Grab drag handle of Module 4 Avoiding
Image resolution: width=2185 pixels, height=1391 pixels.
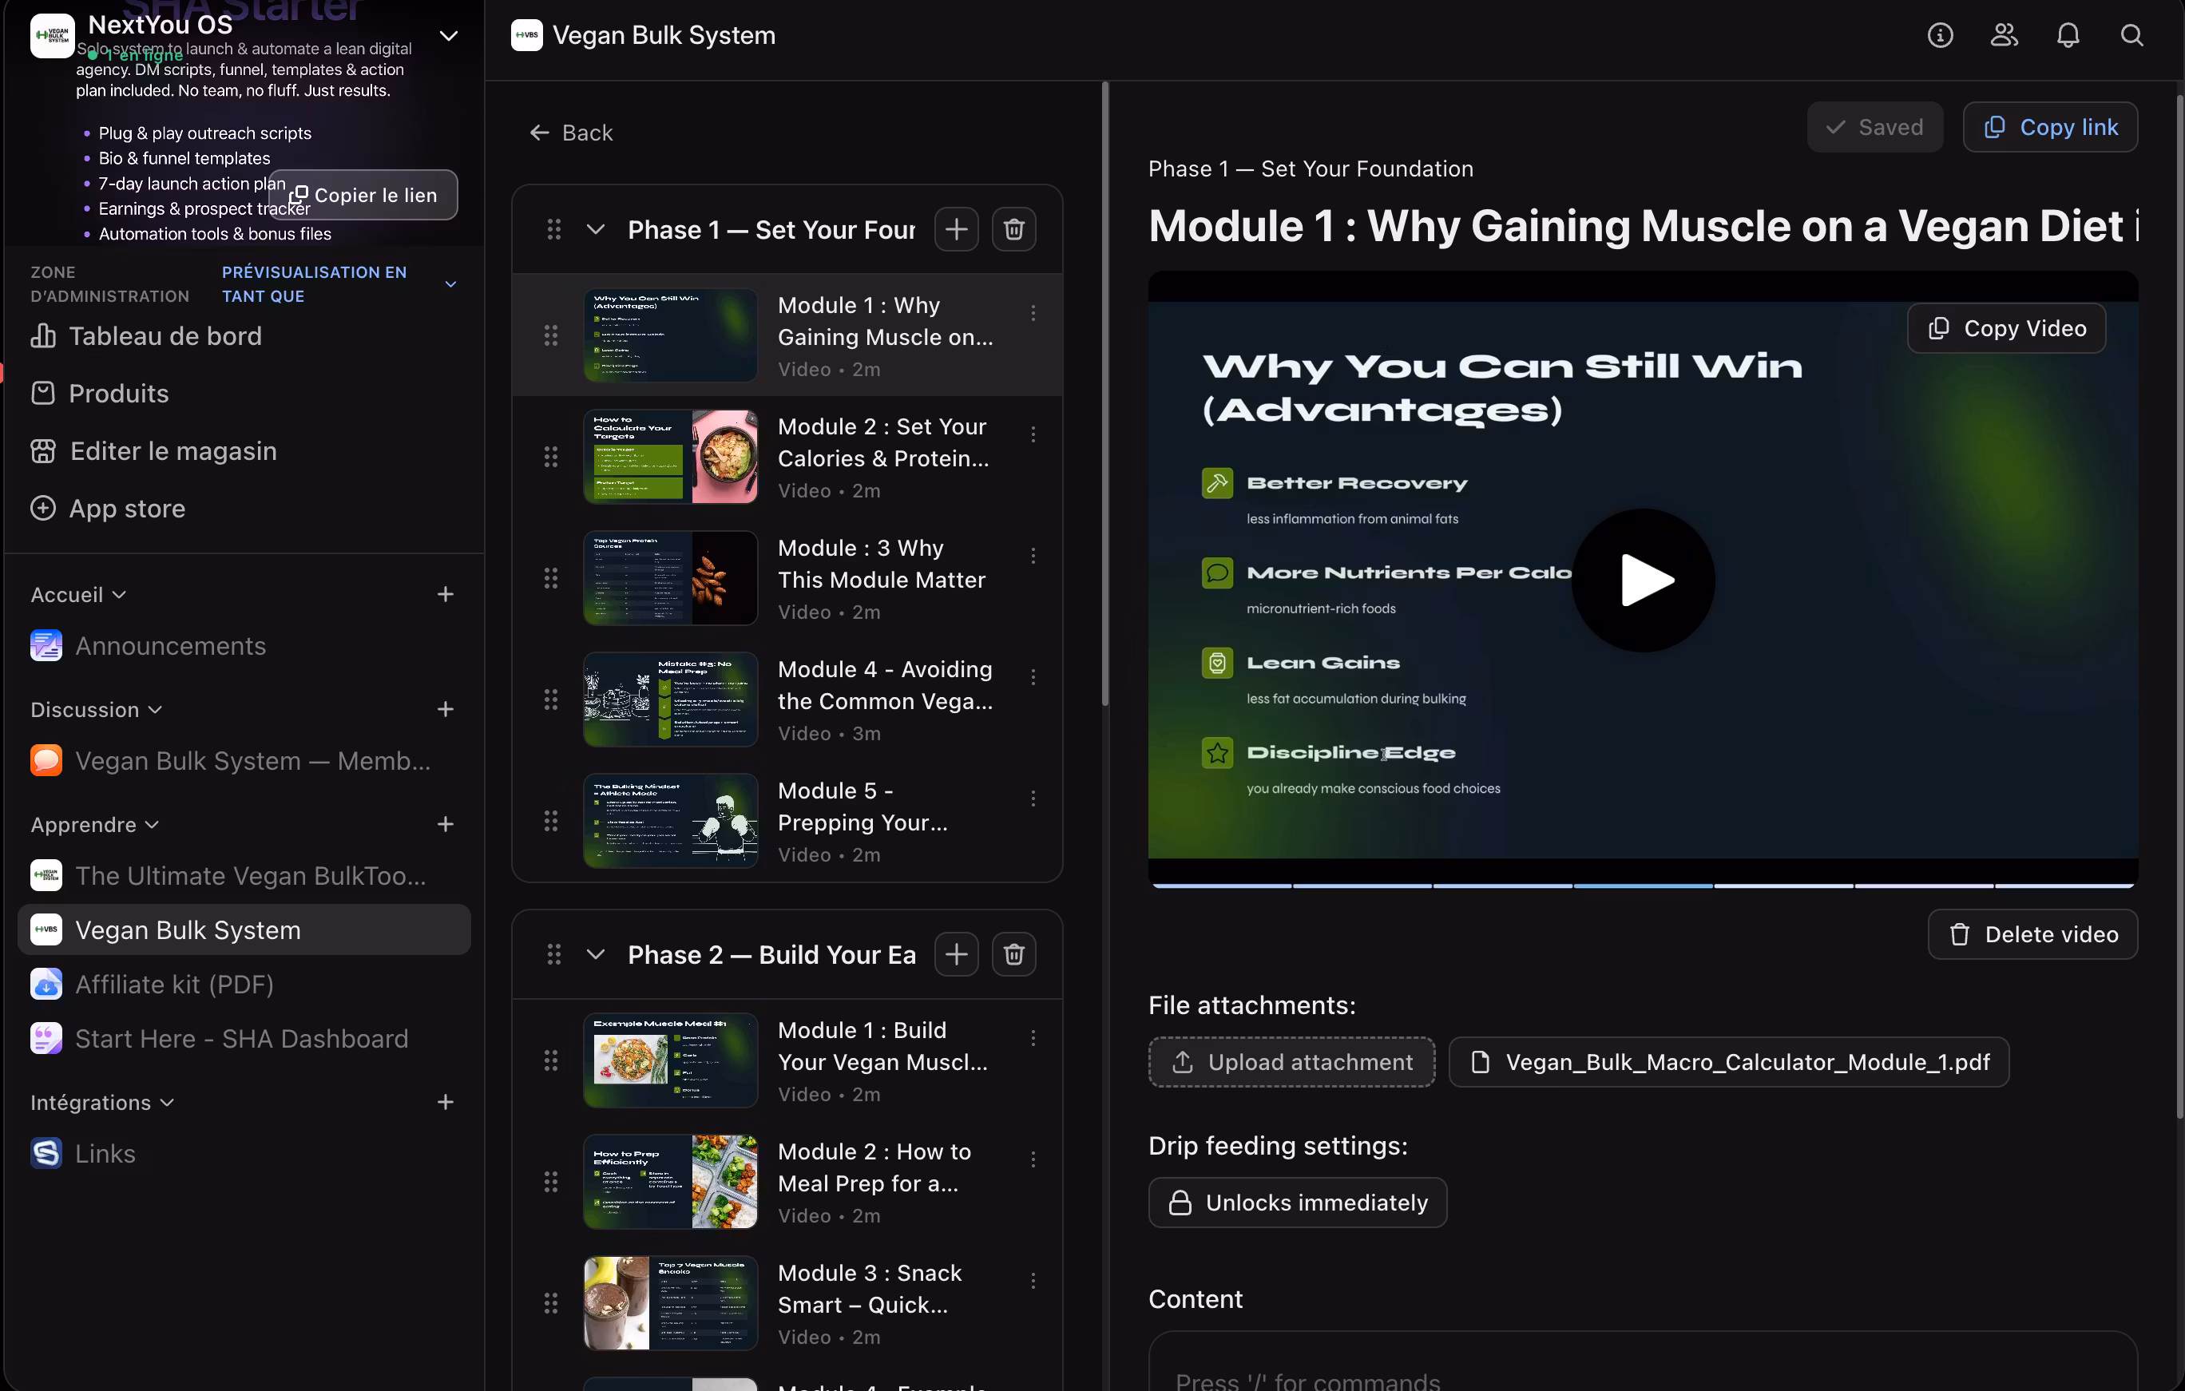[551, 699]
